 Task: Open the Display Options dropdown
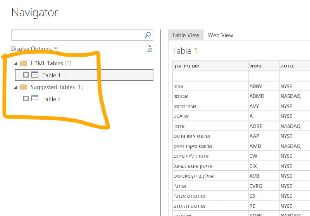[x=34, y=48]
